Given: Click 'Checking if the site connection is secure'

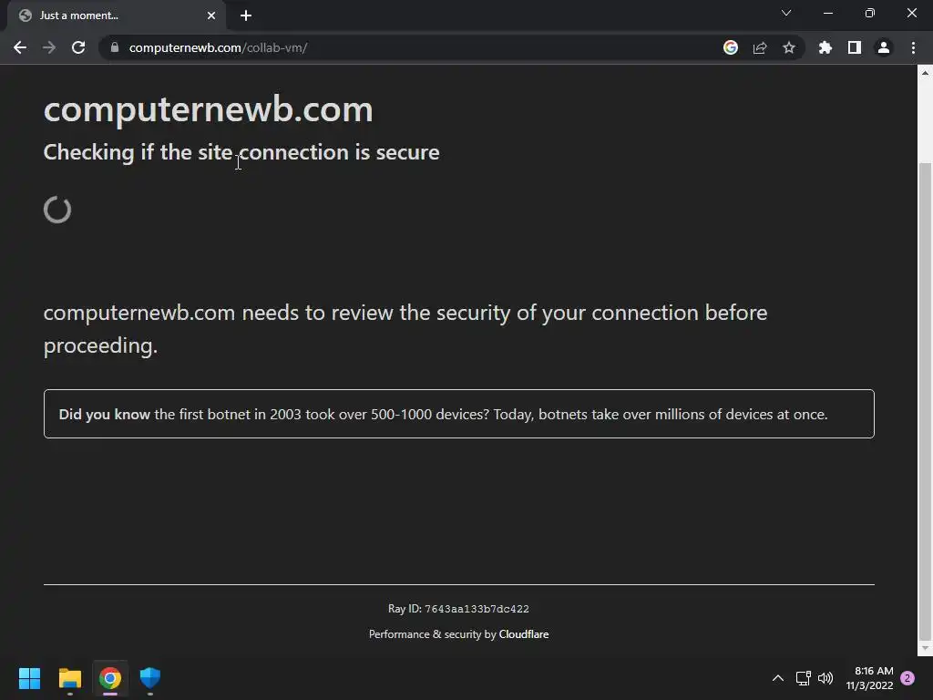Looking at the screenshot, I should [241, 152].
